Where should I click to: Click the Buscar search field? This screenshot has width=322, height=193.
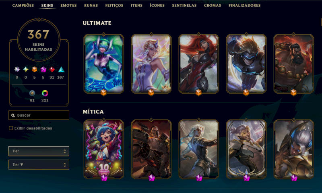[39, 115]
